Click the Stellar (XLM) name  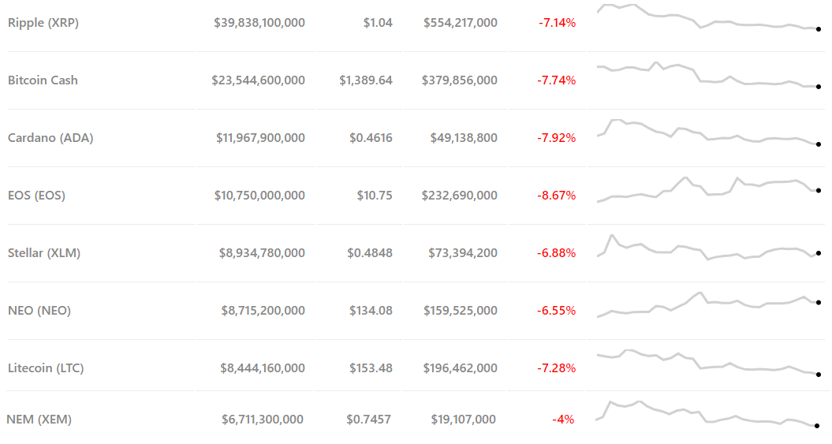click(44, 253)
